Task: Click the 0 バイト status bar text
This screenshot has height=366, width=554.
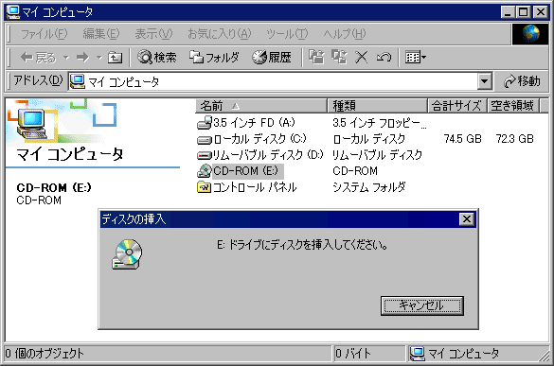Action: click(353, 354)
